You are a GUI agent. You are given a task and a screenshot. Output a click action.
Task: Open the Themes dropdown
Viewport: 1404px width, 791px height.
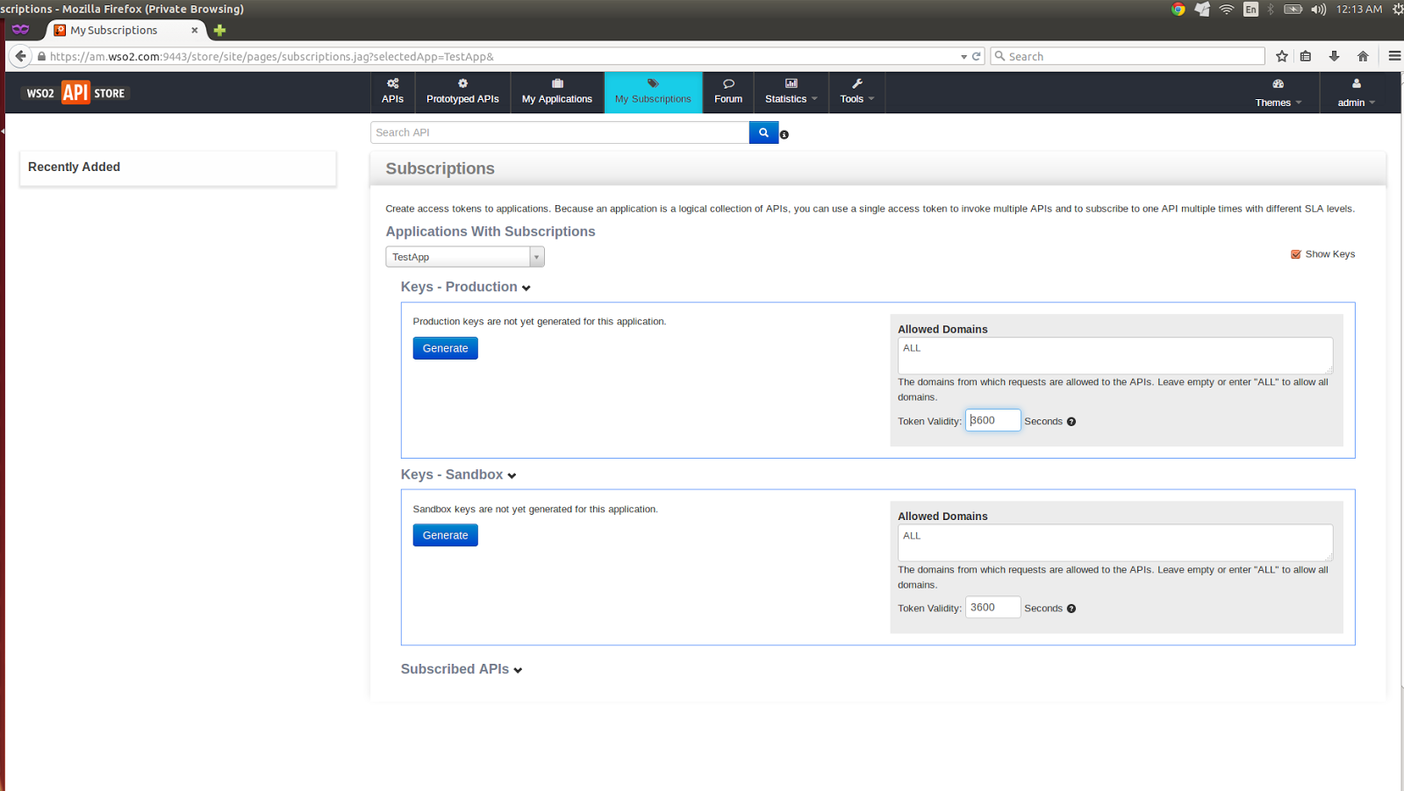point(1278,93)
